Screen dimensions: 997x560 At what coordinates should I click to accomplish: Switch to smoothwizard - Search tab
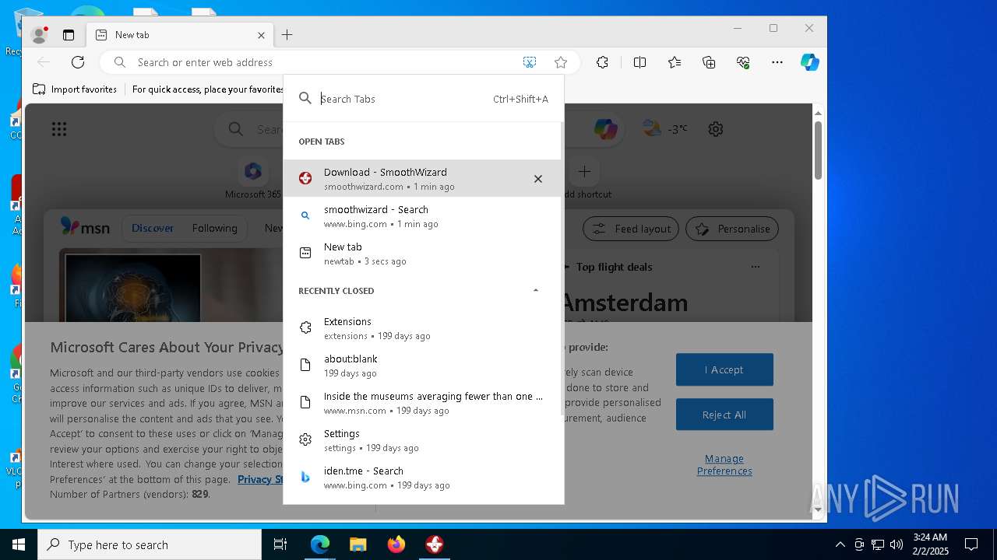tap(422, 216)
